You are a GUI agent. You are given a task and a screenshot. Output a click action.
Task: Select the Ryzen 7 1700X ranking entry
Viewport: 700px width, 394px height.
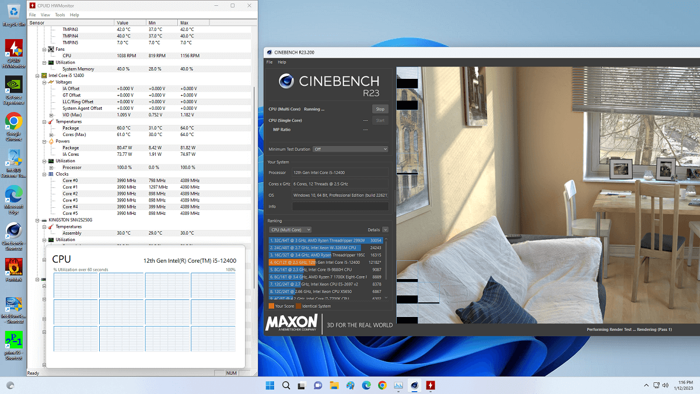click(x=325, y=277)
